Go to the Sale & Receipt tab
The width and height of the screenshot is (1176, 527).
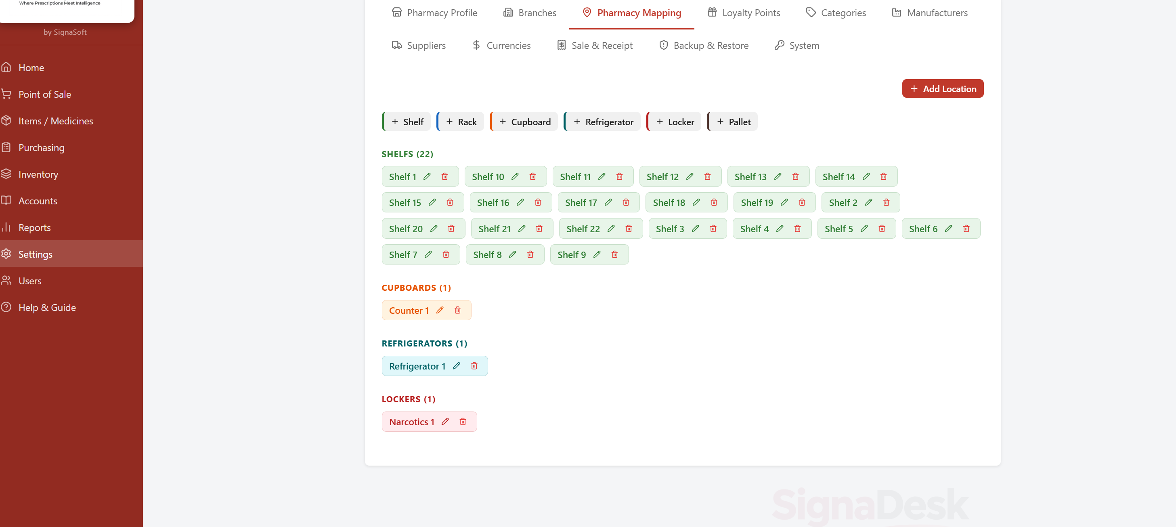coord(594,46)
